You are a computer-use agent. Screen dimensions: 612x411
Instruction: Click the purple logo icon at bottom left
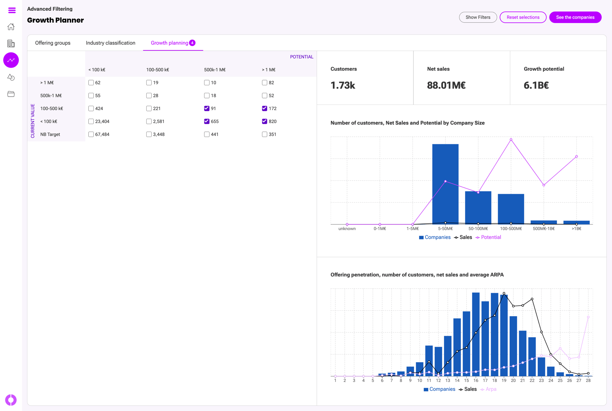11,400
